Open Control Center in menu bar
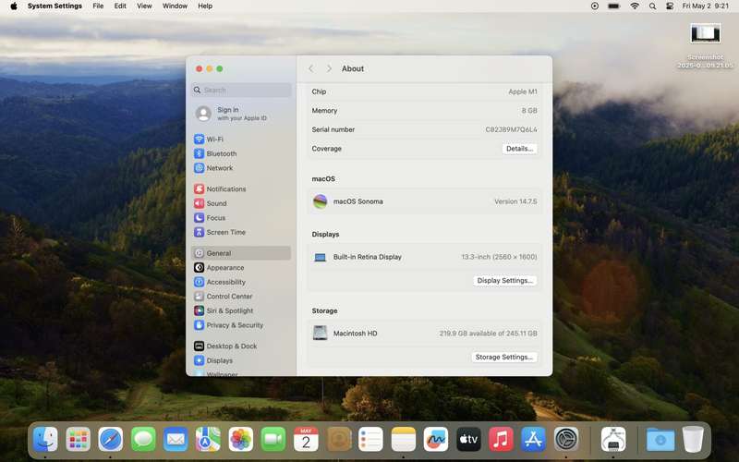Image resolution: width=739 pixels, height=462 pixels. [670, 6]
